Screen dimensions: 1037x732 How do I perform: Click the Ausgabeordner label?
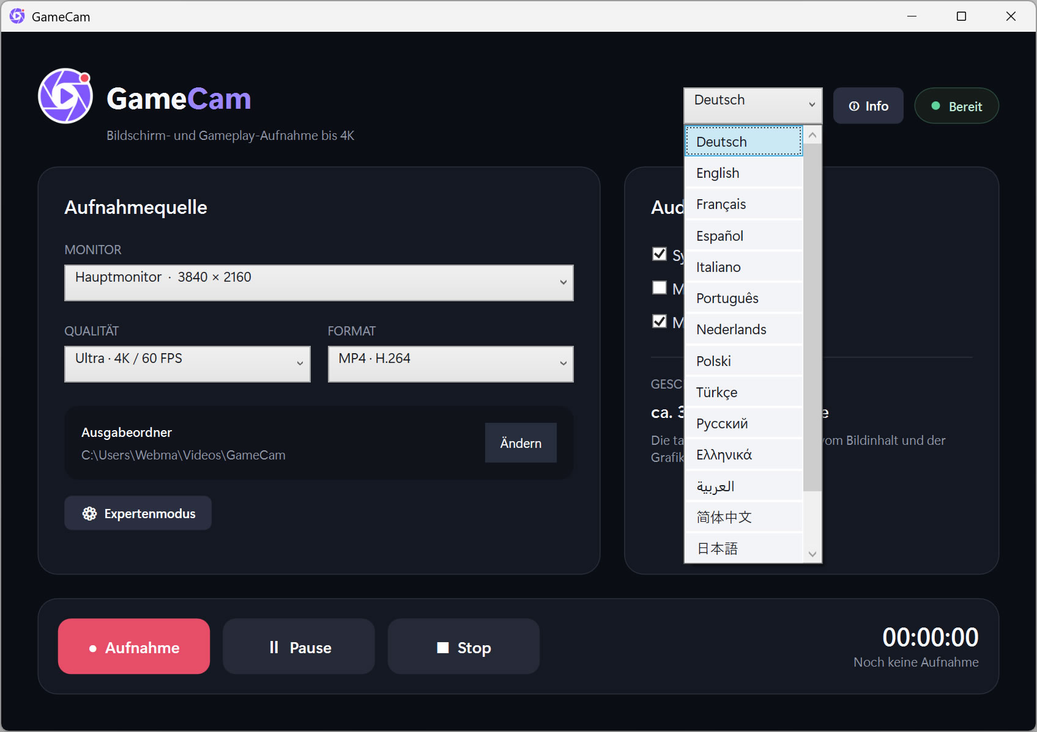click(x=127, y=433)
